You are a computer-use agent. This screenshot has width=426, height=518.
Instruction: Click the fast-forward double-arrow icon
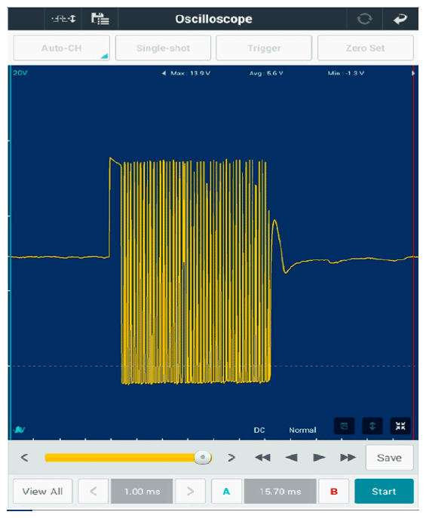(348, 458)
